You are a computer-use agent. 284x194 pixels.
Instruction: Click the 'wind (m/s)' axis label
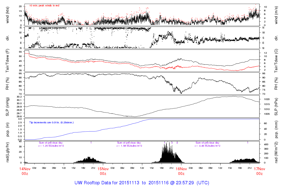276,15
